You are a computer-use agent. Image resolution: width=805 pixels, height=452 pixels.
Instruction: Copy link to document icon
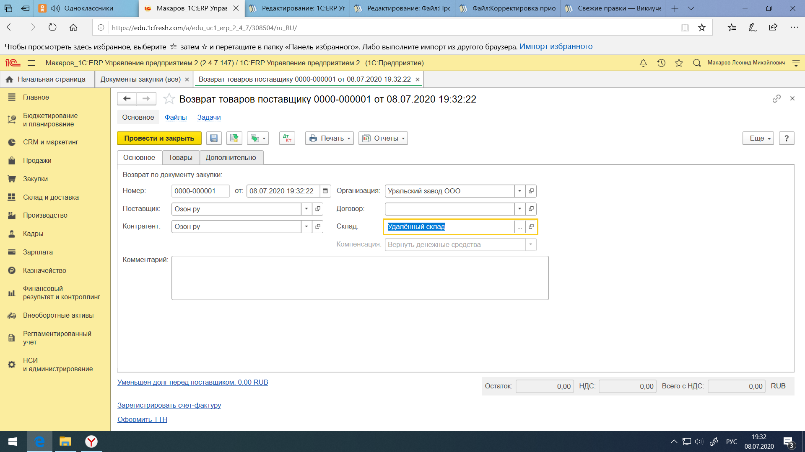click(776, 98)
